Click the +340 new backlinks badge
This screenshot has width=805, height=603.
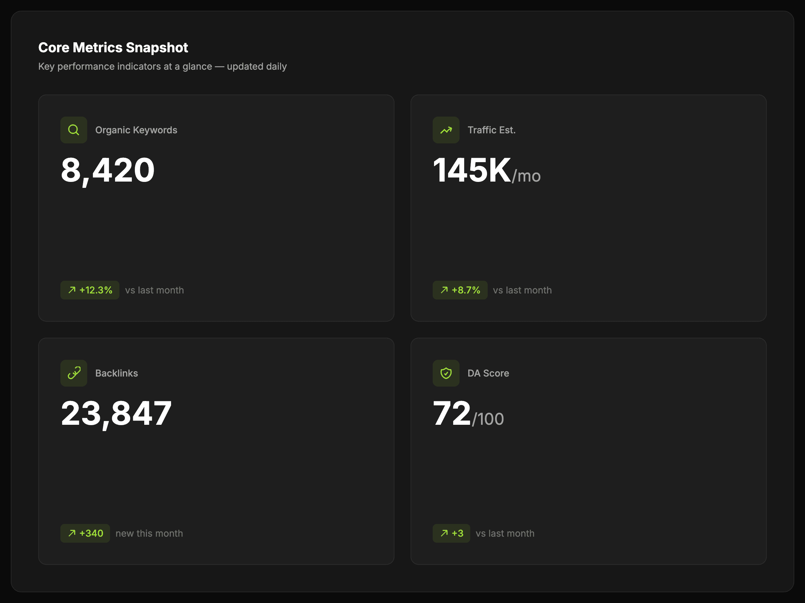[85, 533]
